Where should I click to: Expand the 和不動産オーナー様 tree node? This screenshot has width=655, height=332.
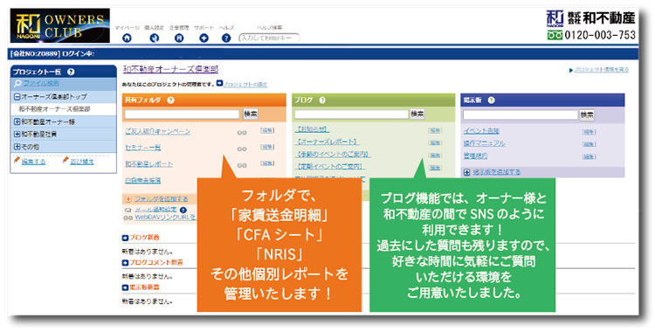coord(17,122)
